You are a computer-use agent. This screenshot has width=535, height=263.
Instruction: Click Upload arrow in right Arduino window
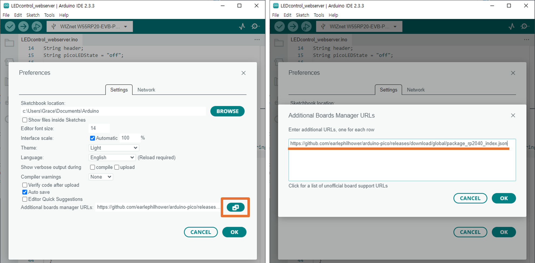[293, 26]
